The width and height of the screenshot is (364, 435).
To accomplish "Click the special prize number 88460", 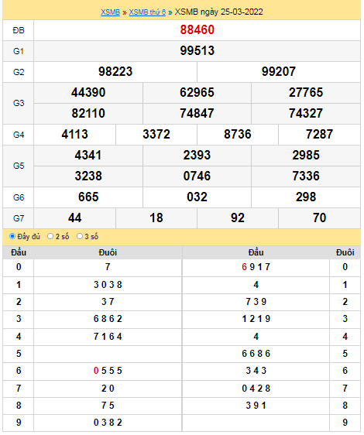I will tap(197, 29).
